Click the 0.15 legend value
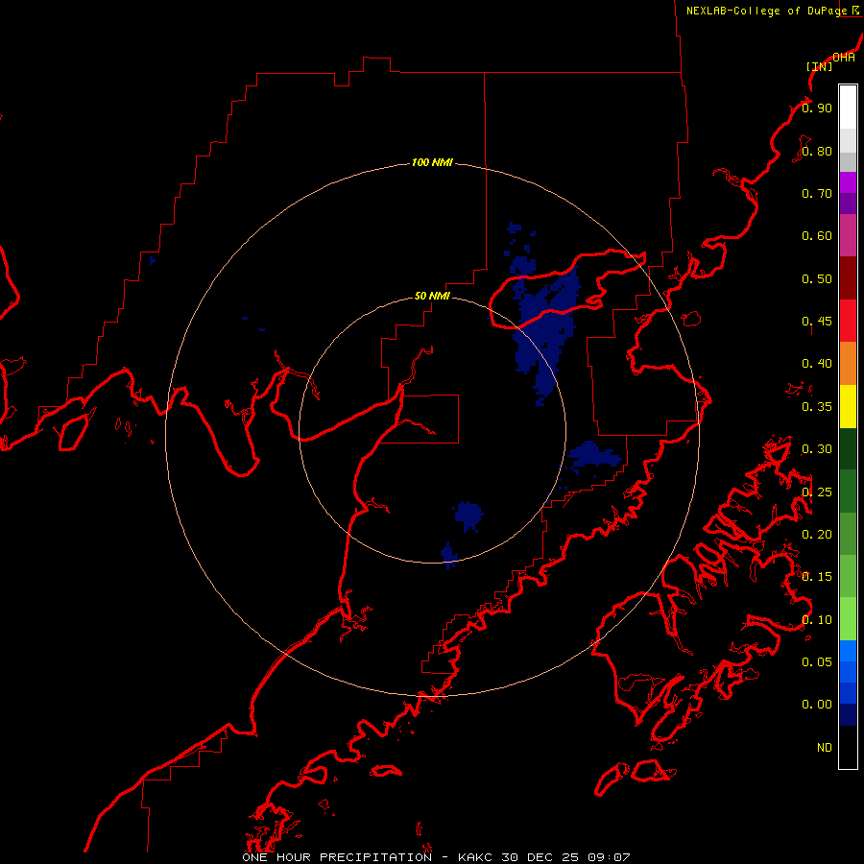Screen dimensions: 864x864 point(817,577)
